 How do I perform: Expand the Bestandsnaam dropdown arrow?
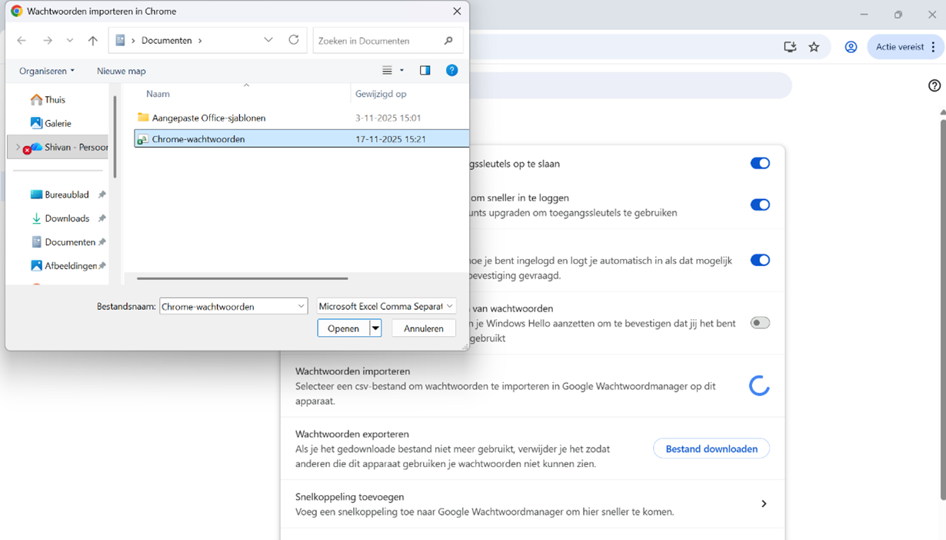pyautogui.click(x=303, y=305)
